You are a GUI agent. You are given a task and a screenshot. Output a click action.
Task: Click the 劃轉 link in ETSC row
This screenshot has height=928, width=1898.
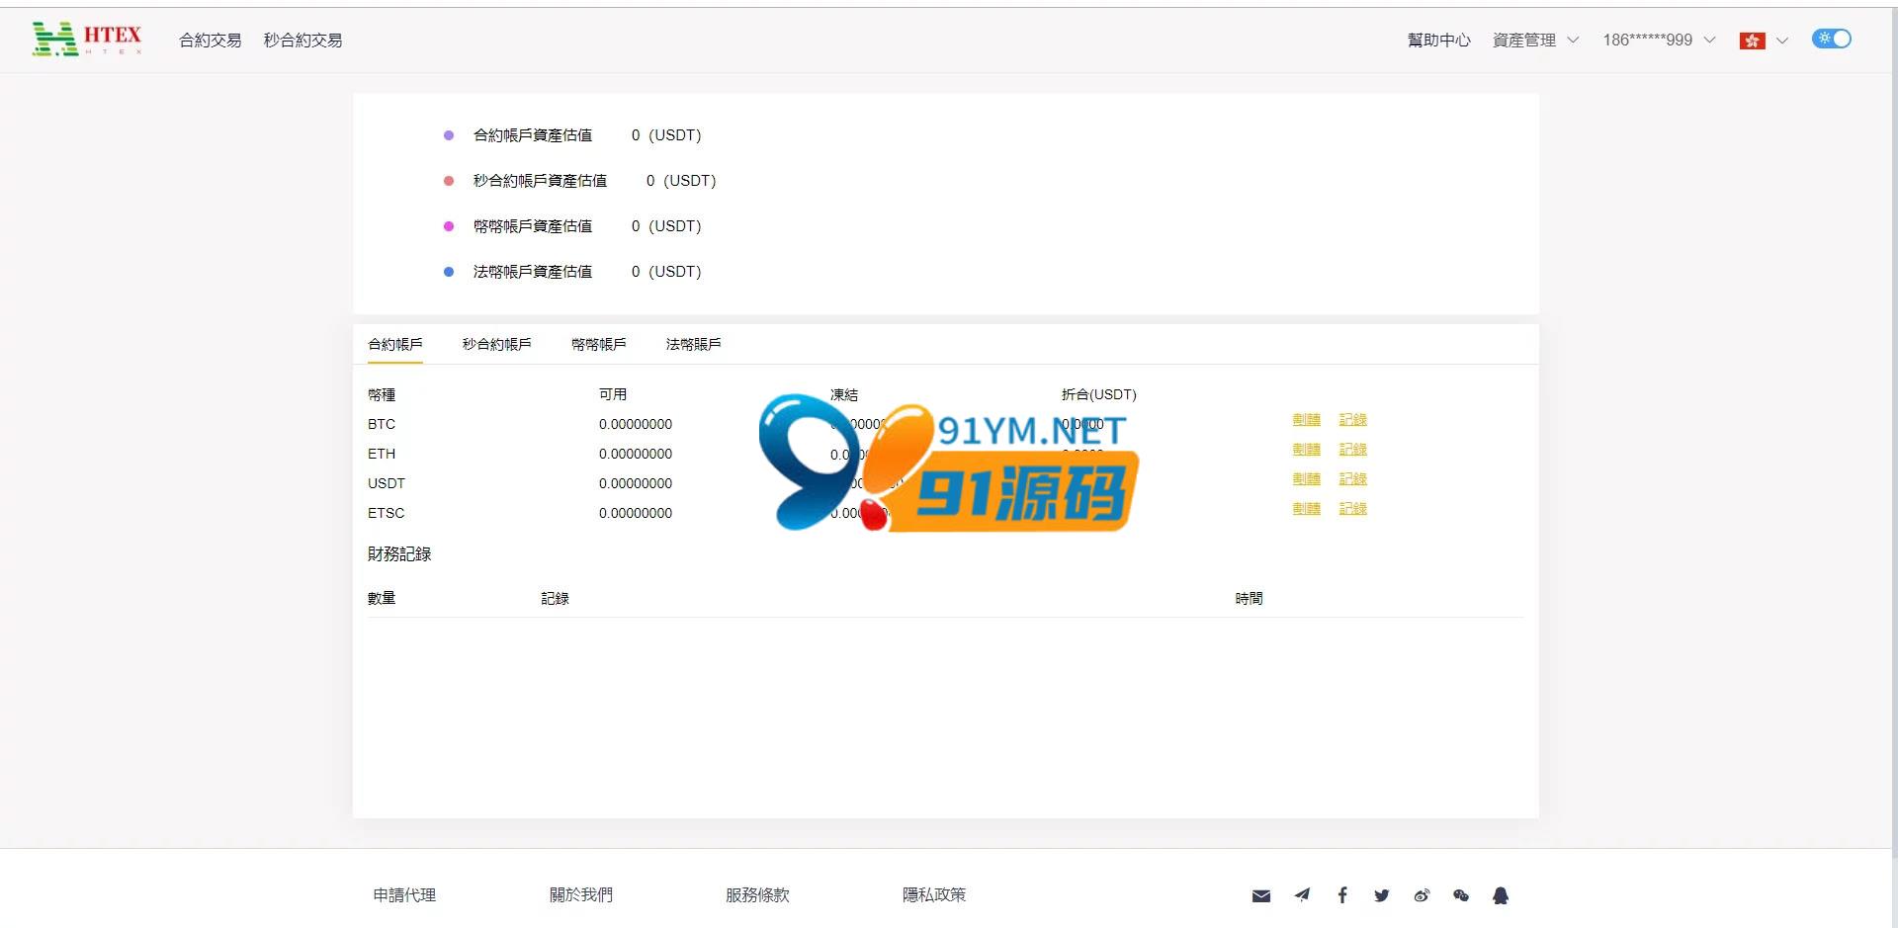coord(1307,509)
